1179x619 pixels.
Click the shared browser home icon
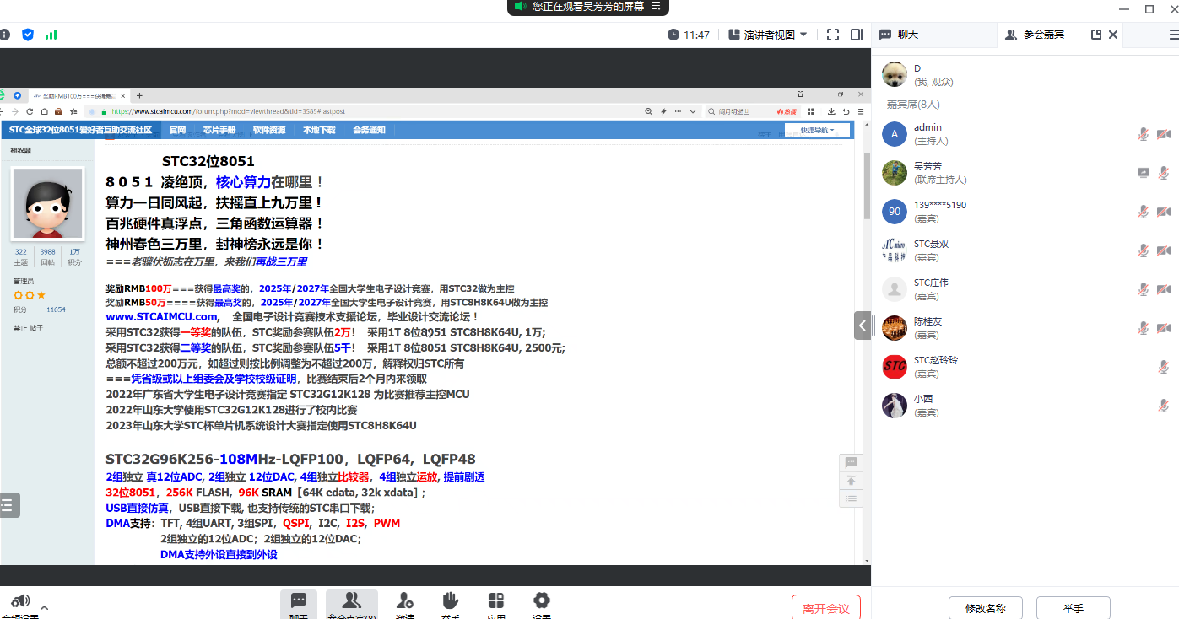(45, 111)
